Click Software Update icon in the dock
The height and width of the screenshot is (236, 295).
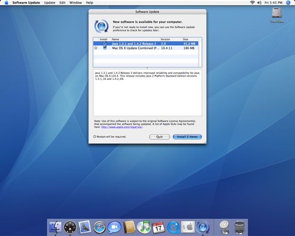202,227
